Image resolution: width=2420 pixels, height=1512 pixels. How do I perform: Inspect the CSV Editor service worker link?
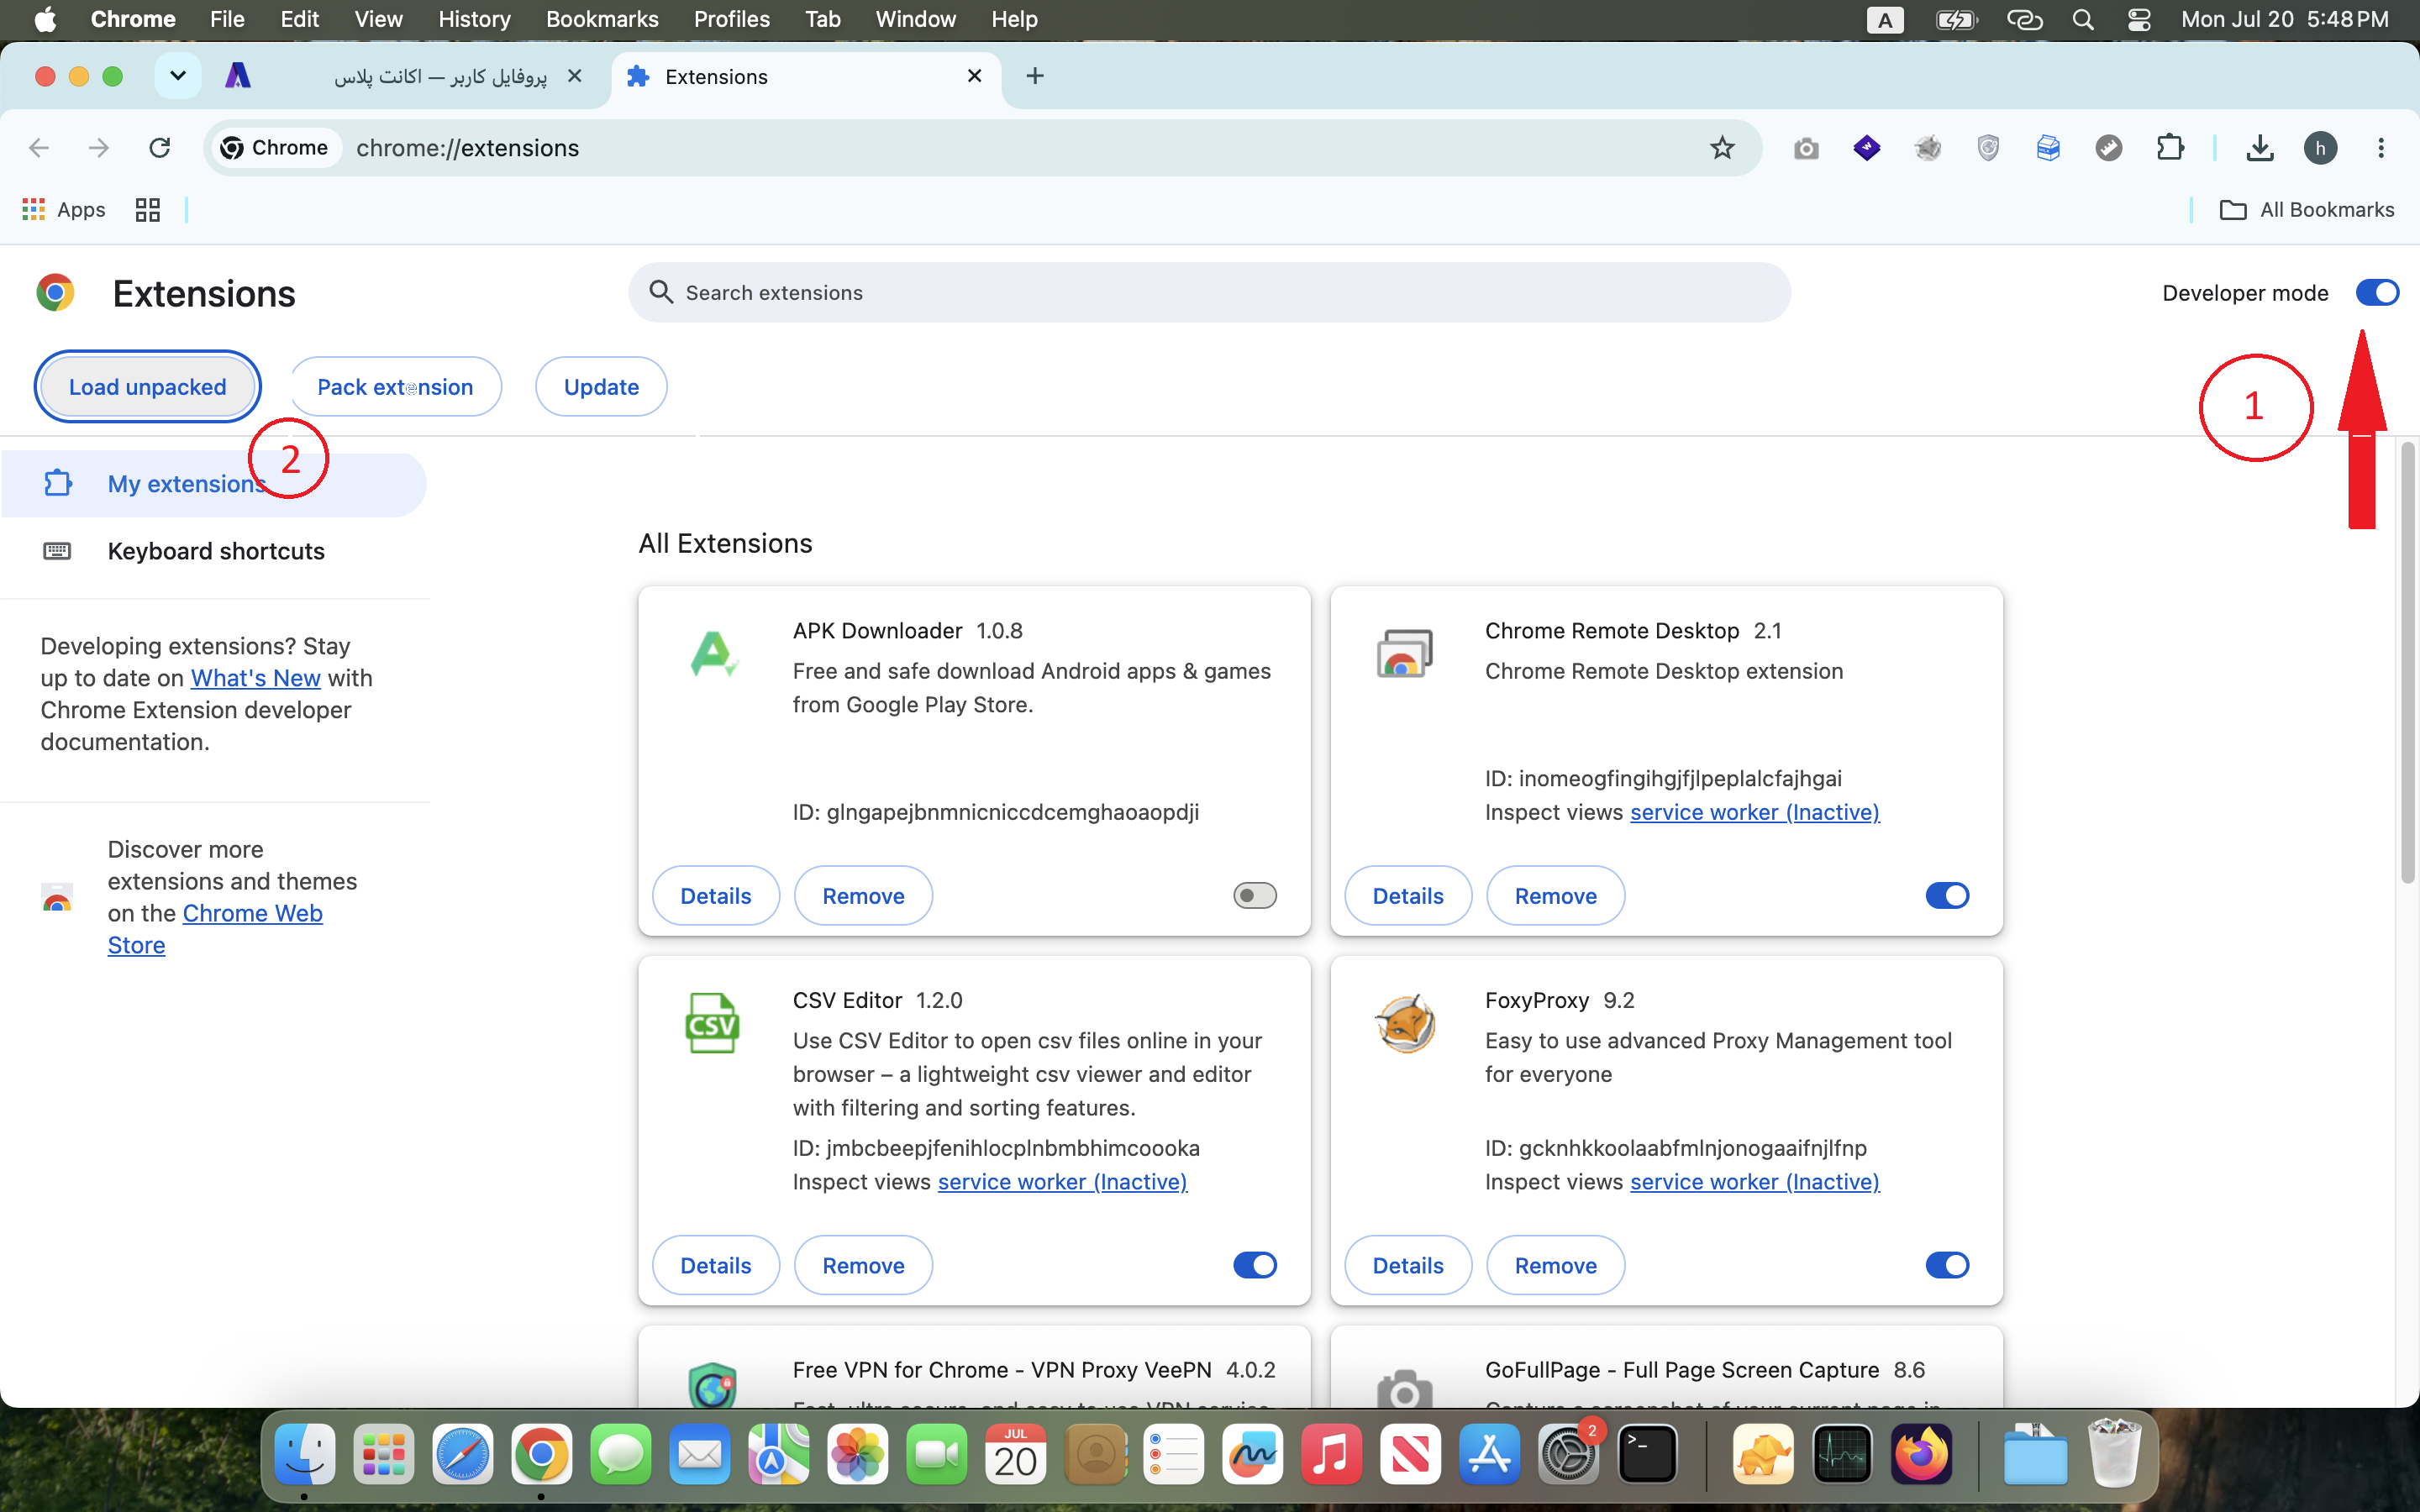(1062, 1182)
